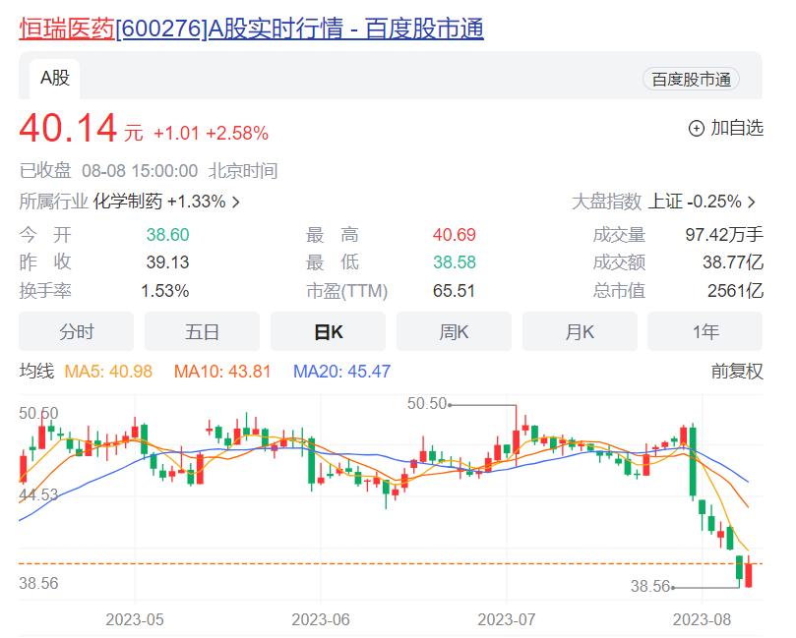
Task: Expand index details with the chevron after -0.25%
Action: point(752,203)
